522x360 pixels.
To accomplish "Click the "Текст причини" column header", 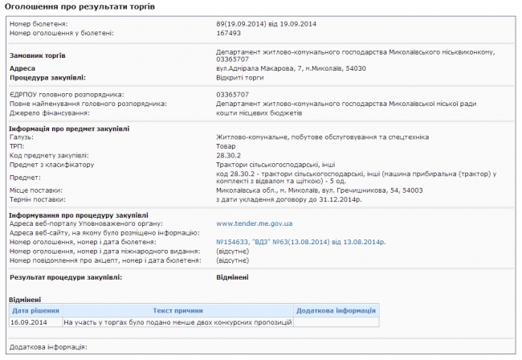I will pos(177,310).
